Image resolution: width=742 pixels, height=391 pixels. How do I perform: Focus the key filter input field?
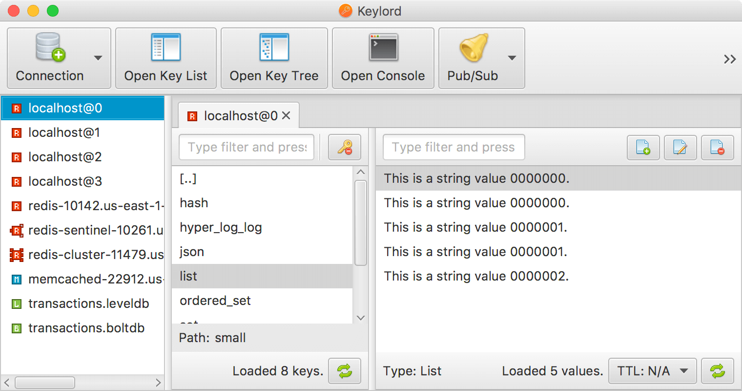247,147
